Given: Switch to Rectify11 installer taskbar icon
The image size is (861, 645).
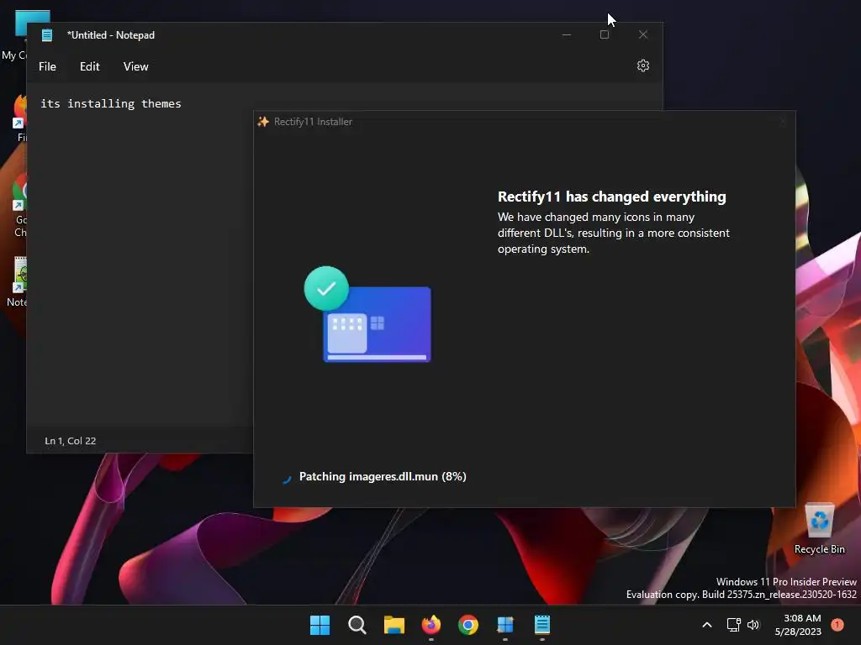Looking at the screenshot, I should pos(505,625).
